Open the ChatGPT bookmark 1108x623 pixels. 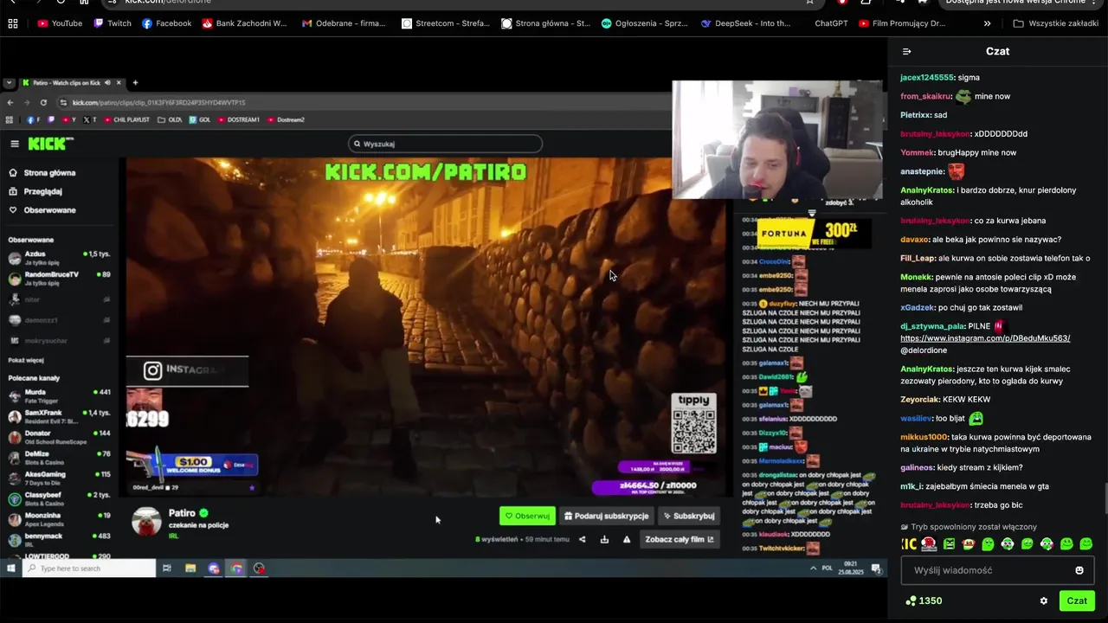coord(831,23)
